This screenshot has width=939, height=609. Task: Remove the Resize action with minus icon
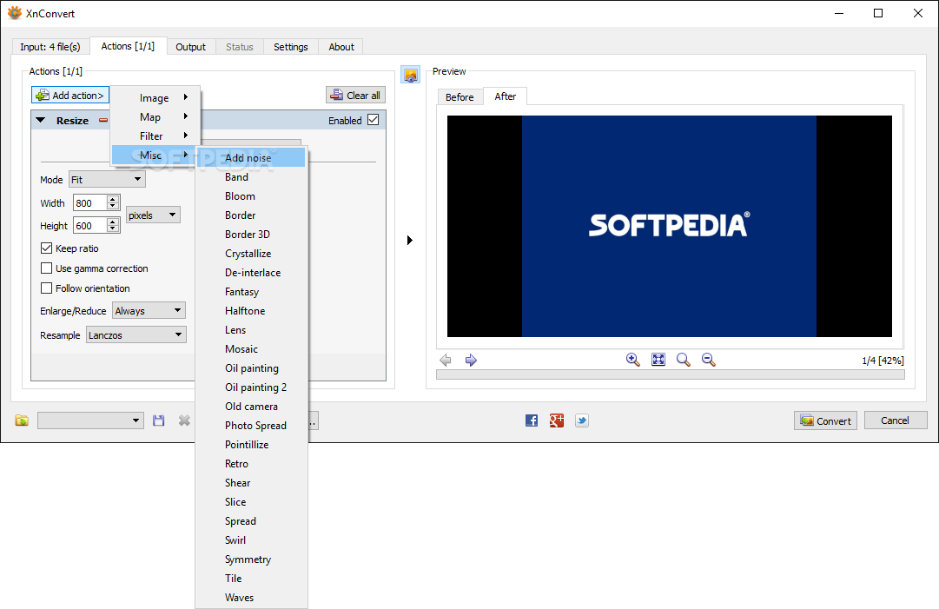[103, 121]
